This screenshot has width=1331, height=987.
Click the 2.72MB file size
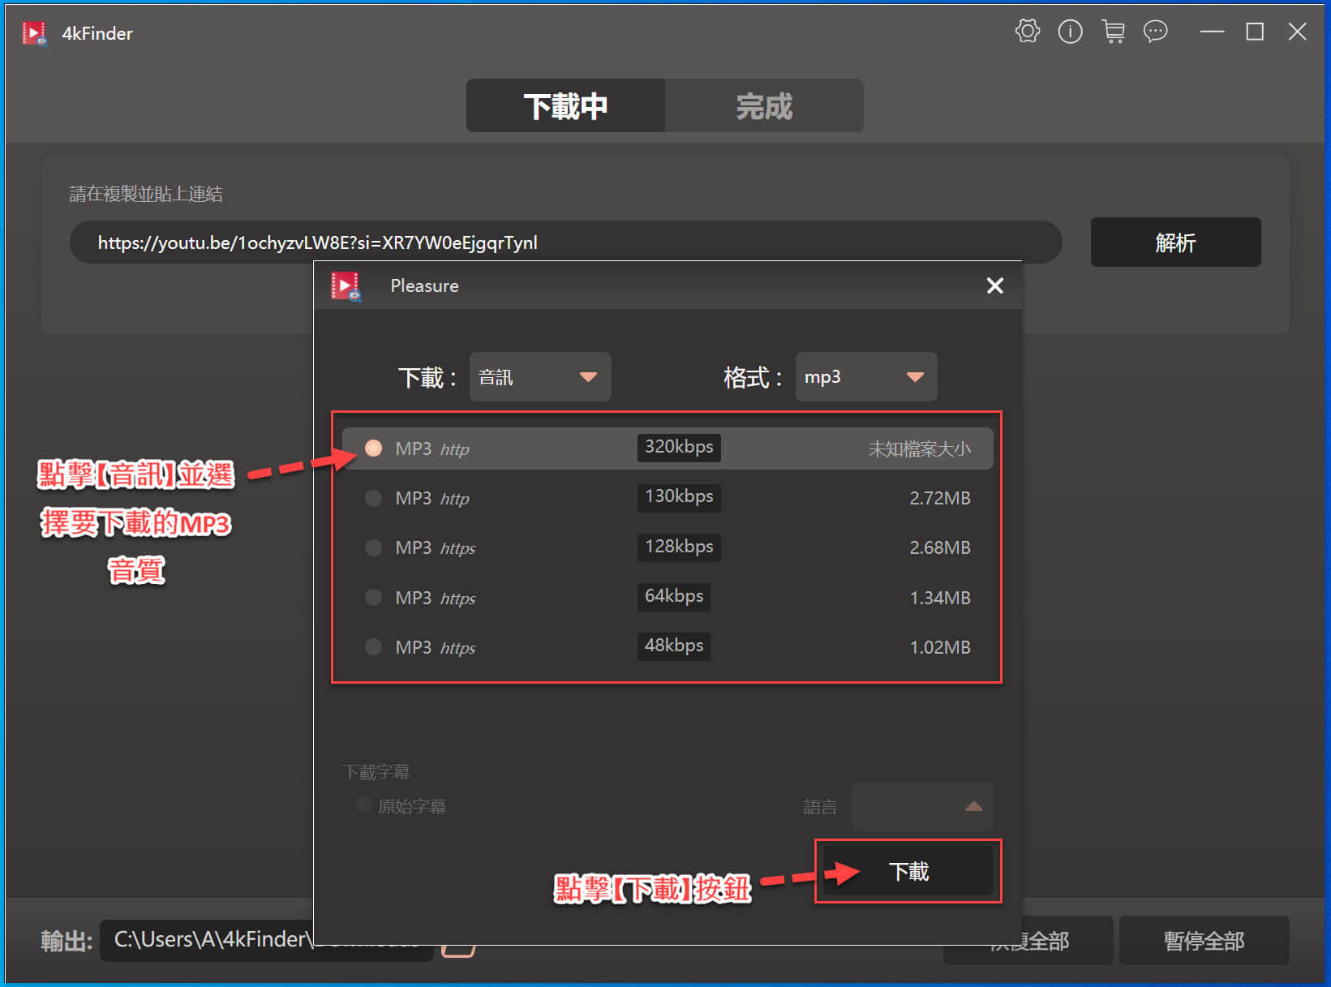[939, 498]
